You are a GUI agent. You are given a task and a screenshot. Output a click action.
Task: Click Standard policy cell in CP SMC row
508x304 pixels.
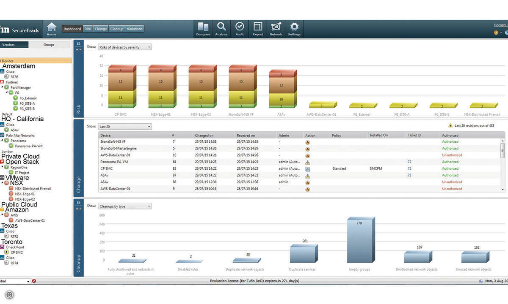click(339, 168)
